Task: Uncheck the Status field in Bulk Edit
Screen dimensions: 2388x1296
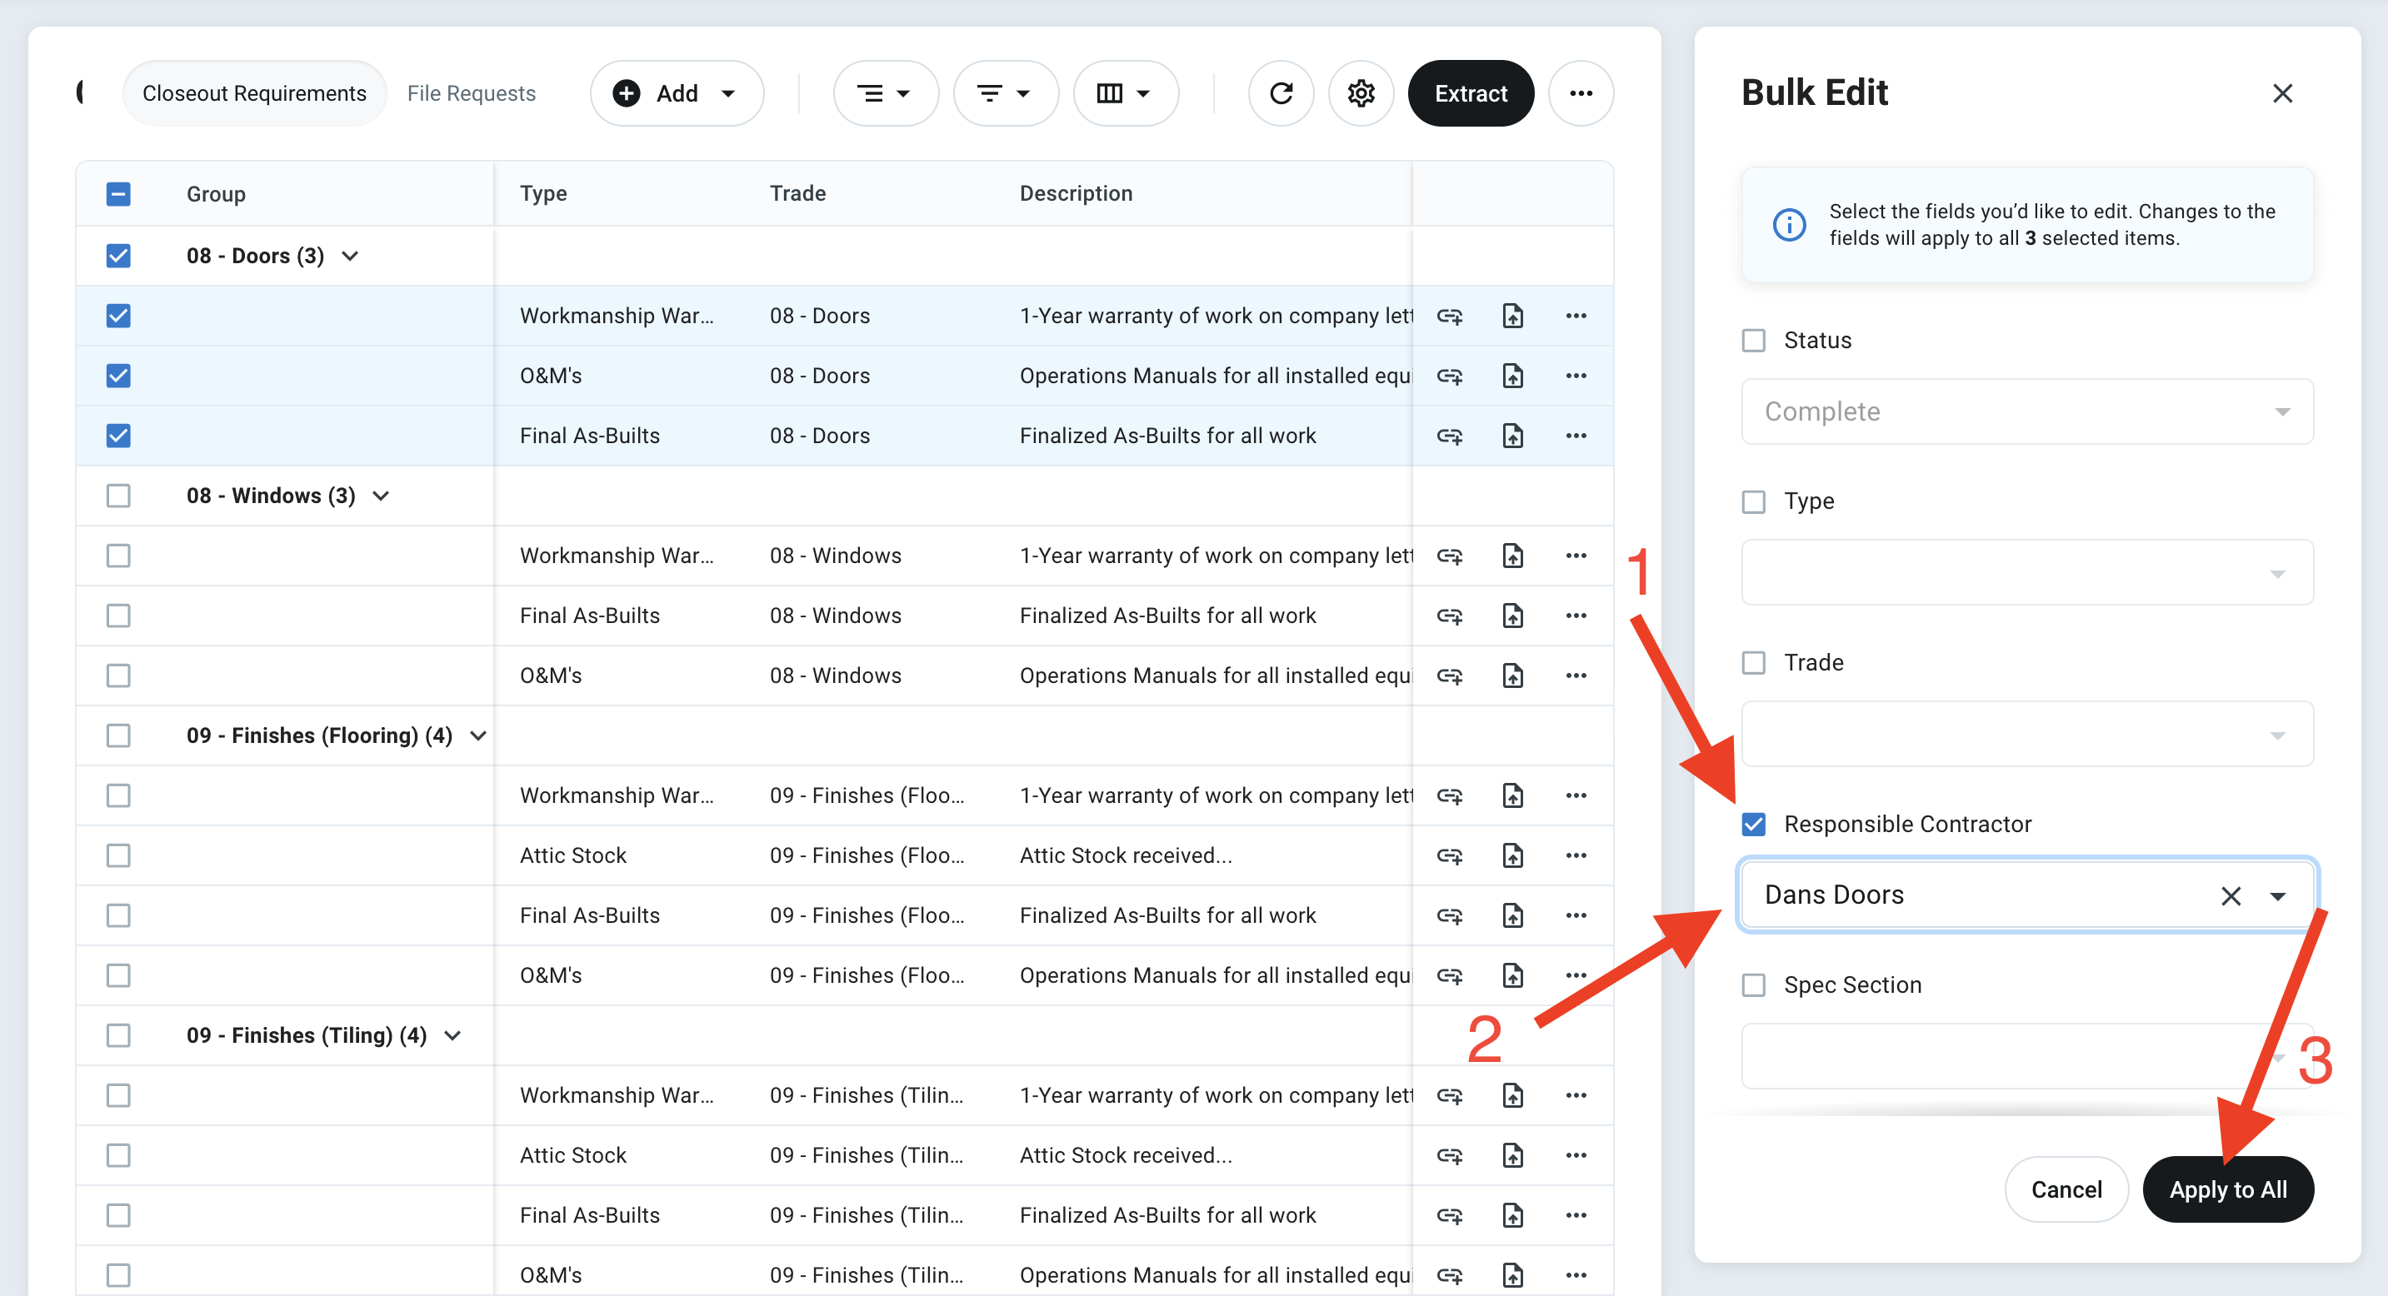Action: click(x=1753, y=340)
